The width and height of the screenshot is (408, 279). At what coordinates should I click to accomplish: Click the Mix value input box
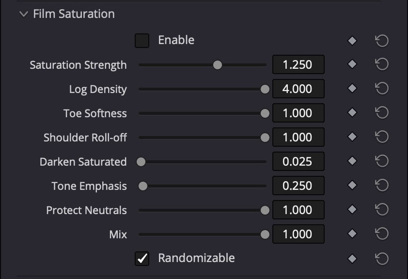[298, 234]
